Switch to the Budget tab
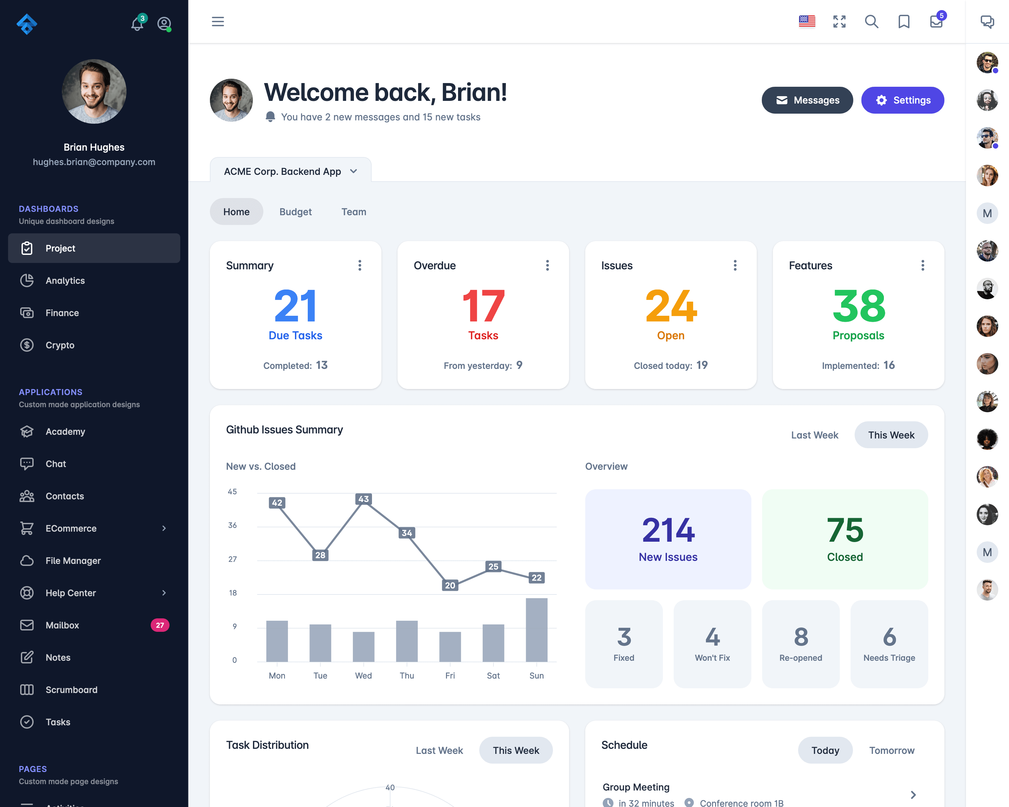 (295, 211)
